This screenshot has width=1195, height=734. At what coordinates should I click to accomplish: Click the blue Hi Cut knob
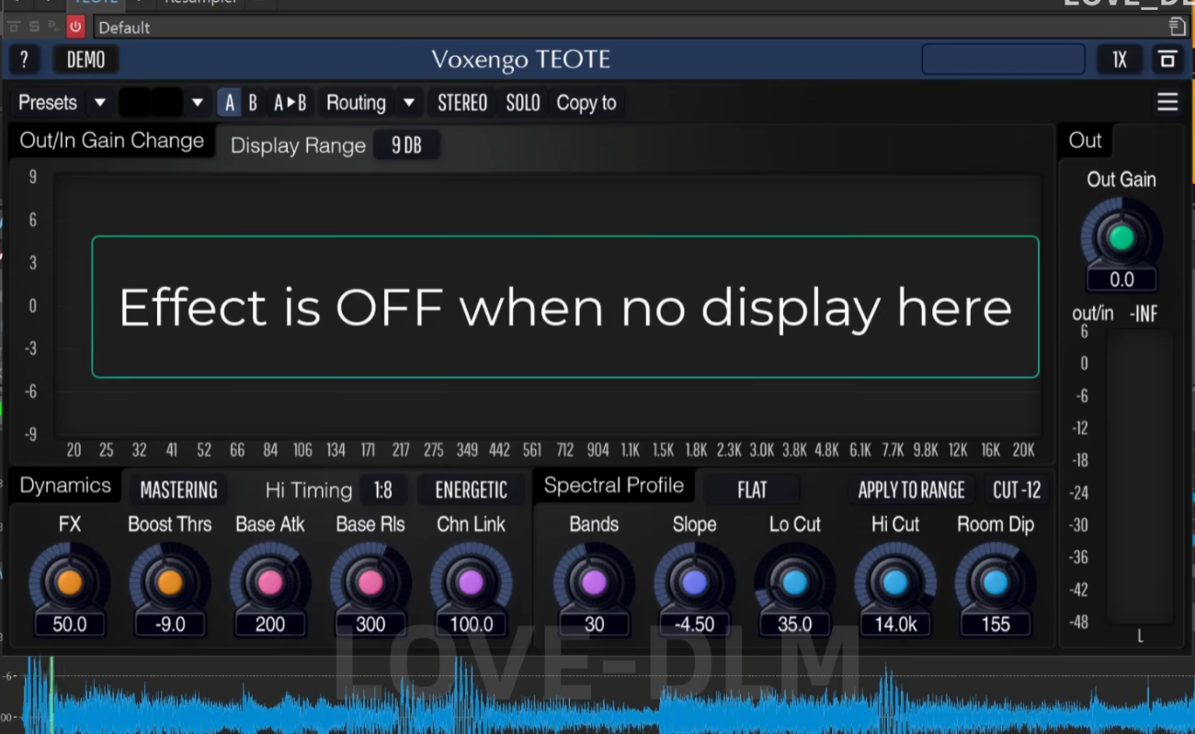[895, 582]
